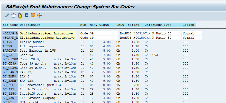The height and width of the screenshot is (103, 226).
Task: Click the Code 39 field in /SCA/K_A row
Action: pos(99,38)
